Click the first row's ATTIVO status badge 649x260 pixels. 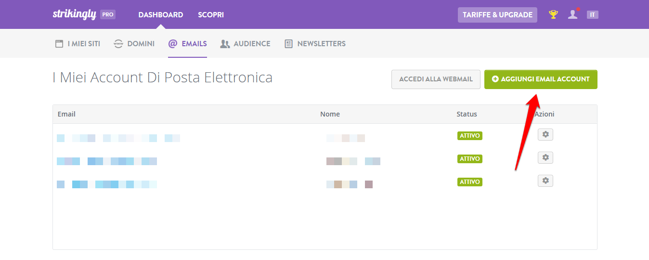pos(469,136)
